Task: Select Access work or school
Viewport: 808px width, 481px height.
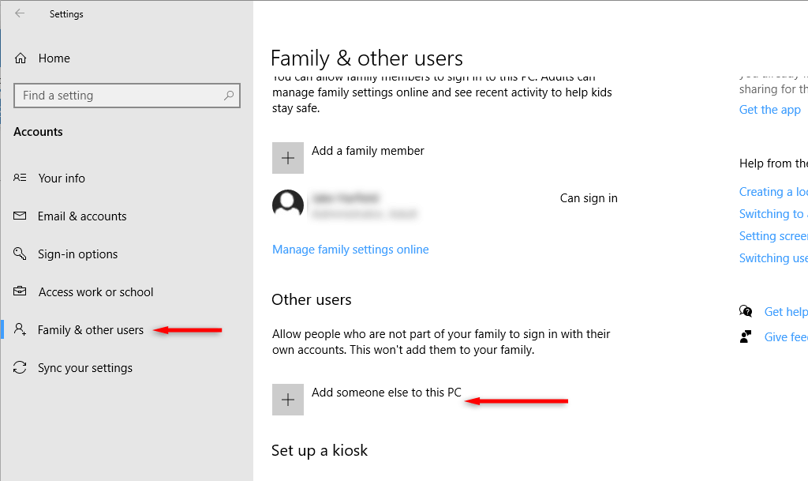Action: (x=95, y=292)
